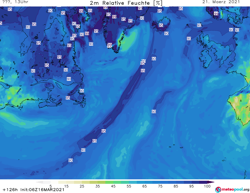Click the '25' value on the colour legend

tap(82, 186)
